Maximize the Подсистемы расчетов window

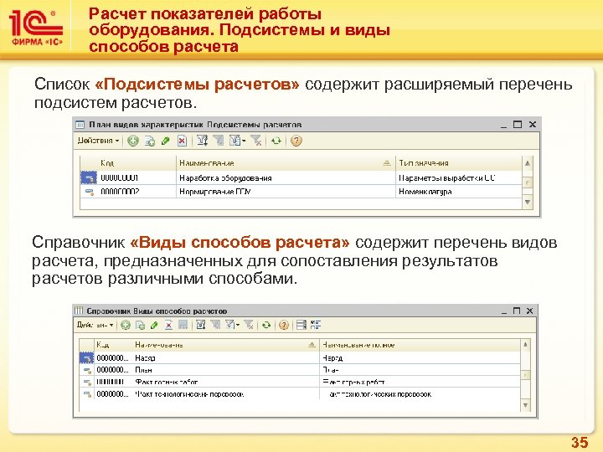(518, 124)
